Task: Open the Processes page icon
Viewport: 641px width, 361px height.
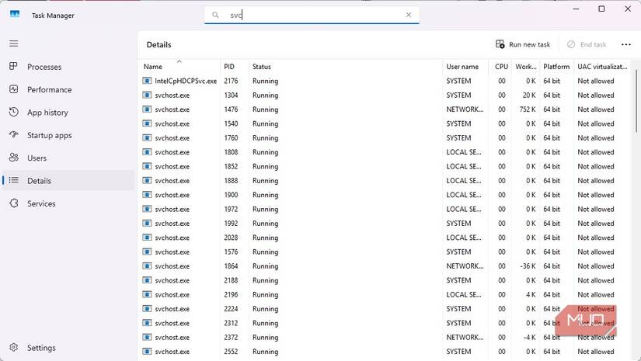Action: (13, 66)
